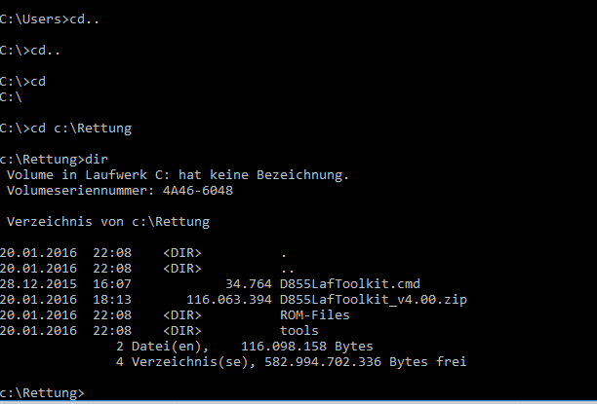This screenshot has height=404, width=597.
Task: Click the bottom c:\Rettung> prompt line
Action: [42, 392]
